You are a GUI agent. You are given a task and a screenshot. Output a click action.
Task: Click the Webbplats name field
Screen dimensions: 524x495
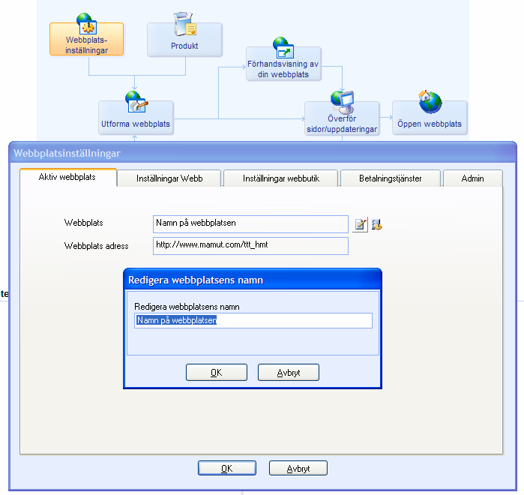pyautogui.click(x=250, y=224)
